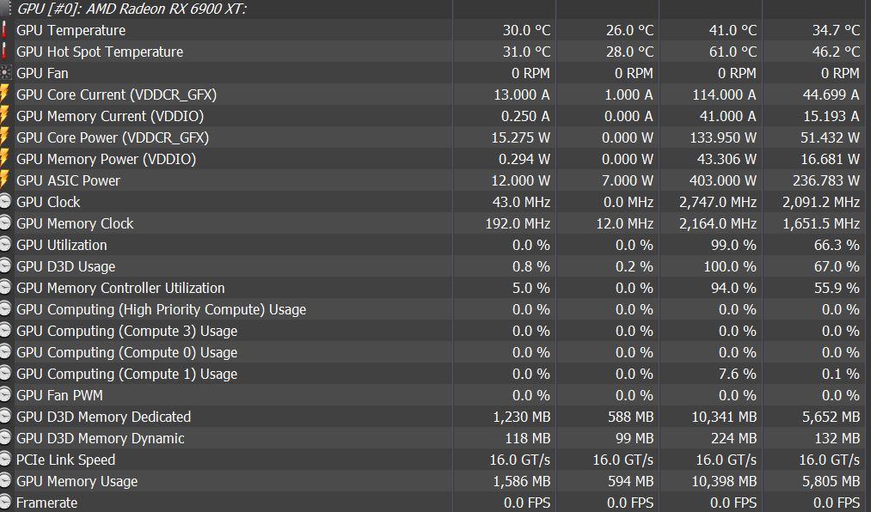Viewport: 871px width, 512px height.
Task: Click the 2,164.0 MHz Memory Clock value
Action: [x=718, y=224]
